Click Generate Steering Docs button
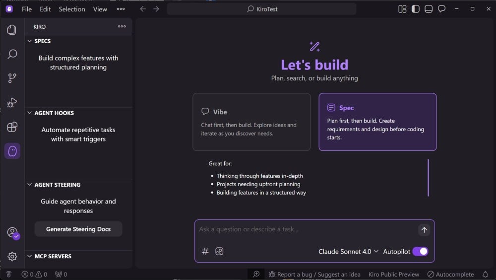The image size is (496, 280). click(78, 229)
